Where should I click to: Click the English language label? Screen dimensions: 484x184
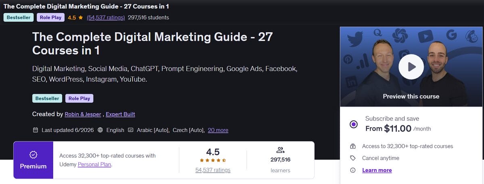(x=115, y=130)
